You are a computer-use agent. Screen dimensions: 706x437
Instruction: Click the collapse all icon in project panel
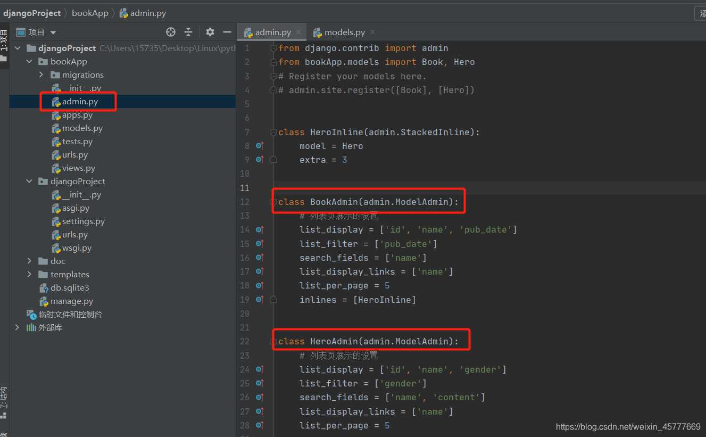tap(188, 32)
